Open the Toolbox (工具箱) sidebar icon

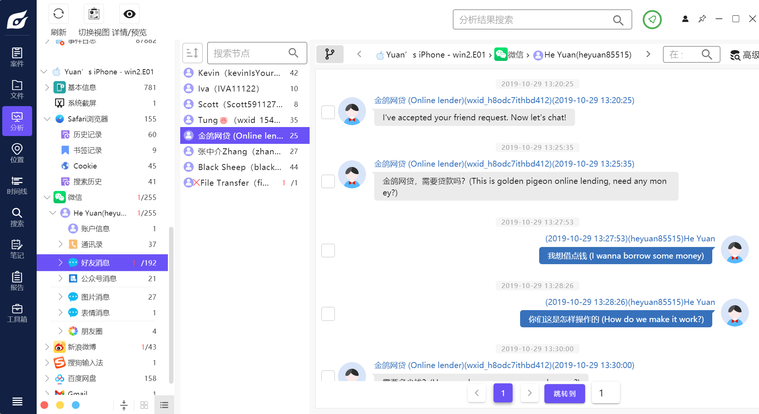pos(17,313)
